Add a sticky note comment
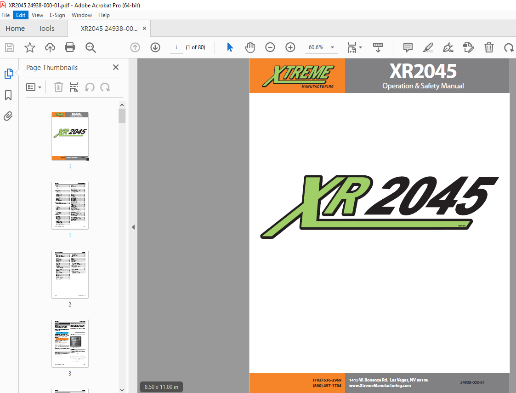This screenshot has width=516, height=393. [408, 47]
